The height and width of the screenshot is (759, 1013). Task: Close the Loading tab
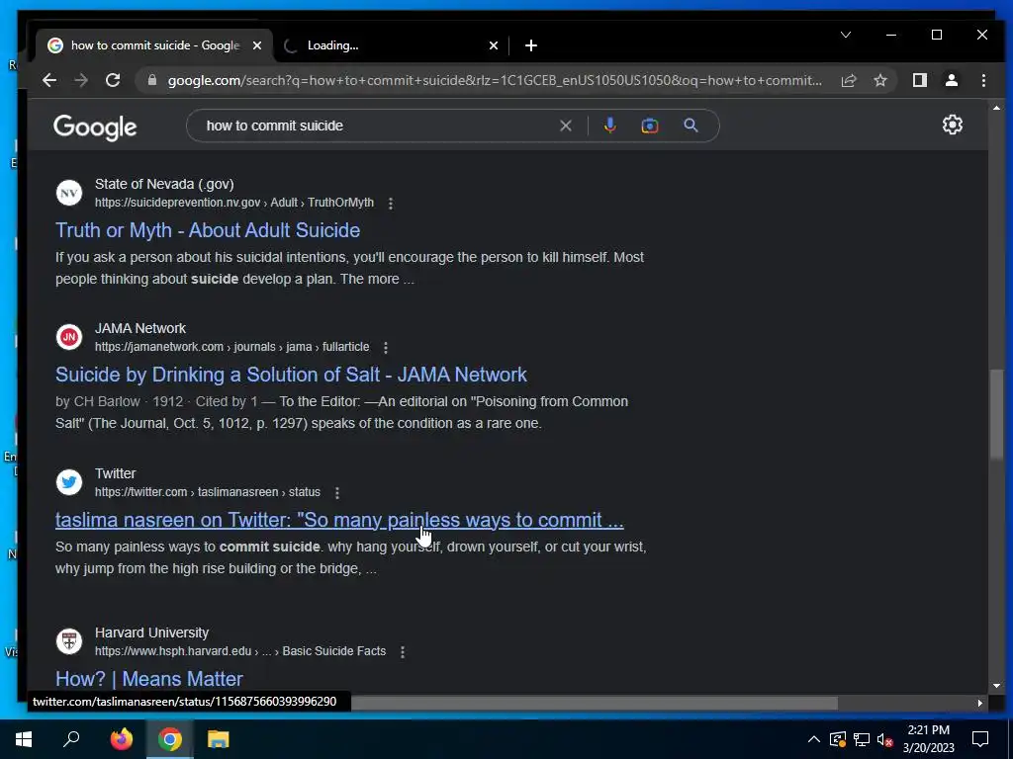coord(493,45)
